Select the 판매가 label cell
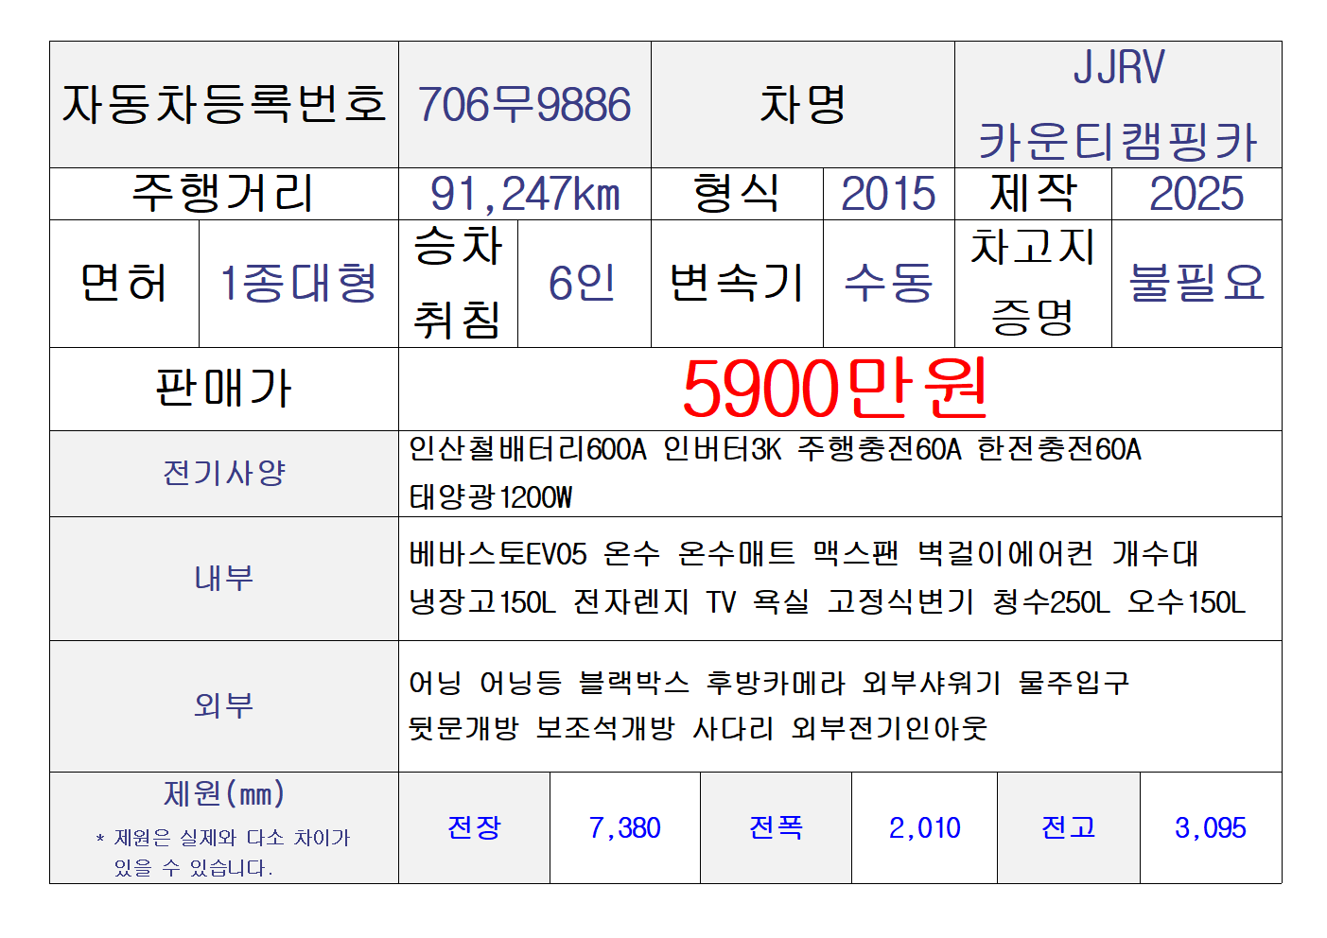This screenshot has height=938, width=1327. click(224, 389)
